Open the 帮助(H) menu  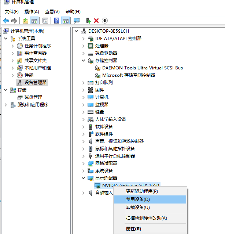pyautogui.click(x=73, y=12)
